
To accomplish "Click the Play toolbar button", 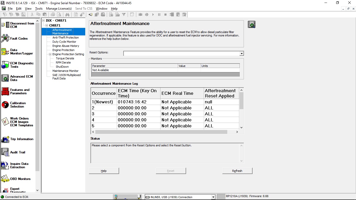I will point(153,15).
